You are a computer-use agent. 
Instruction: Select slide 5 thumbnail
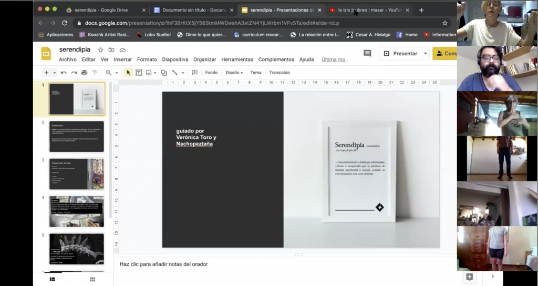pyautogui.click(x=77, y=249)
